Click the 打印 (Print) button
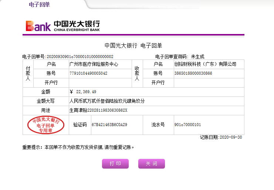274x190 pixels. click(x=115, y=164)
